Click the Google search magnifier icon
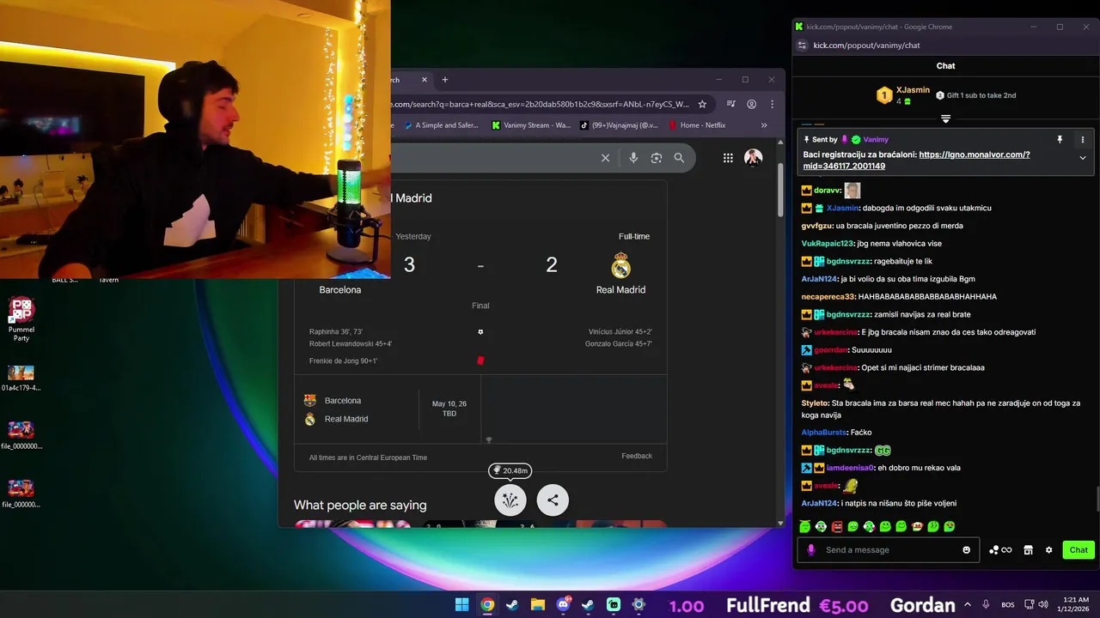This screenshot has width=1100, height=618. tap(679, 158)
